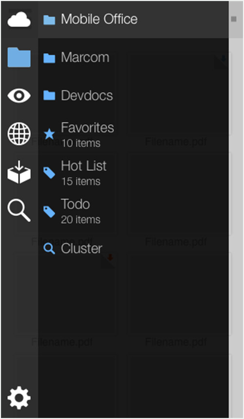Image resolution: width=244 pixels, height=419 pixels.
Task: Open the Hot List tag
Action: [133, 172]
